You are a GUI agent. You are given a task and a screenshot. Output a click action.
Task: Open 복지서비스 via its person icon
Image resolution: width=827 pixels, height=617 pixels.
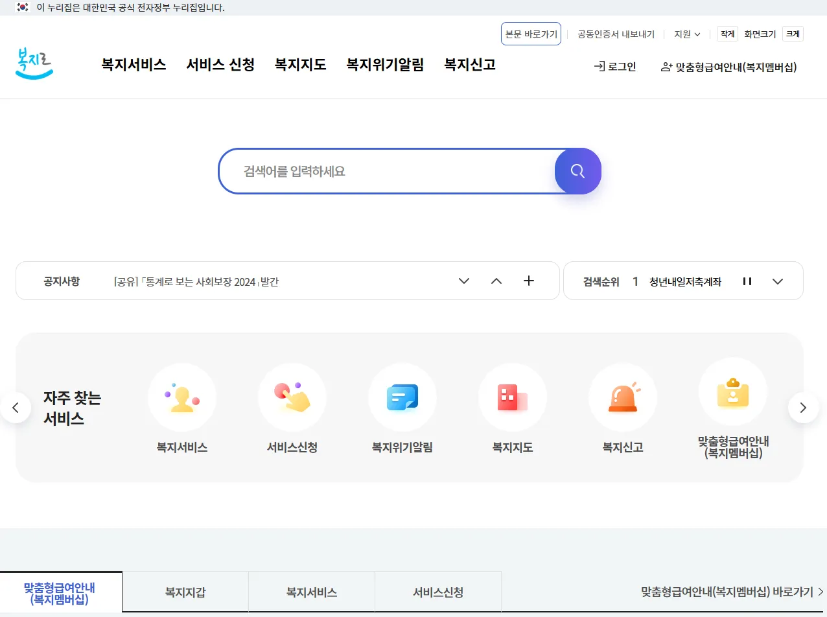(x=182, y=397)
